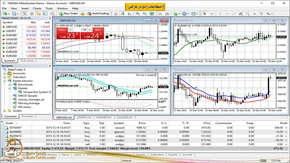Screen dimensions: 290x163
Task: Switch to the EURGBP,H1 chart tab
Action: click(103, 118)
